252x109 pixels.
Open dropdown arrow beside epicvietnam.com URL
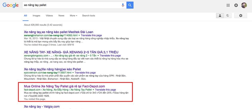click(73, 73)
